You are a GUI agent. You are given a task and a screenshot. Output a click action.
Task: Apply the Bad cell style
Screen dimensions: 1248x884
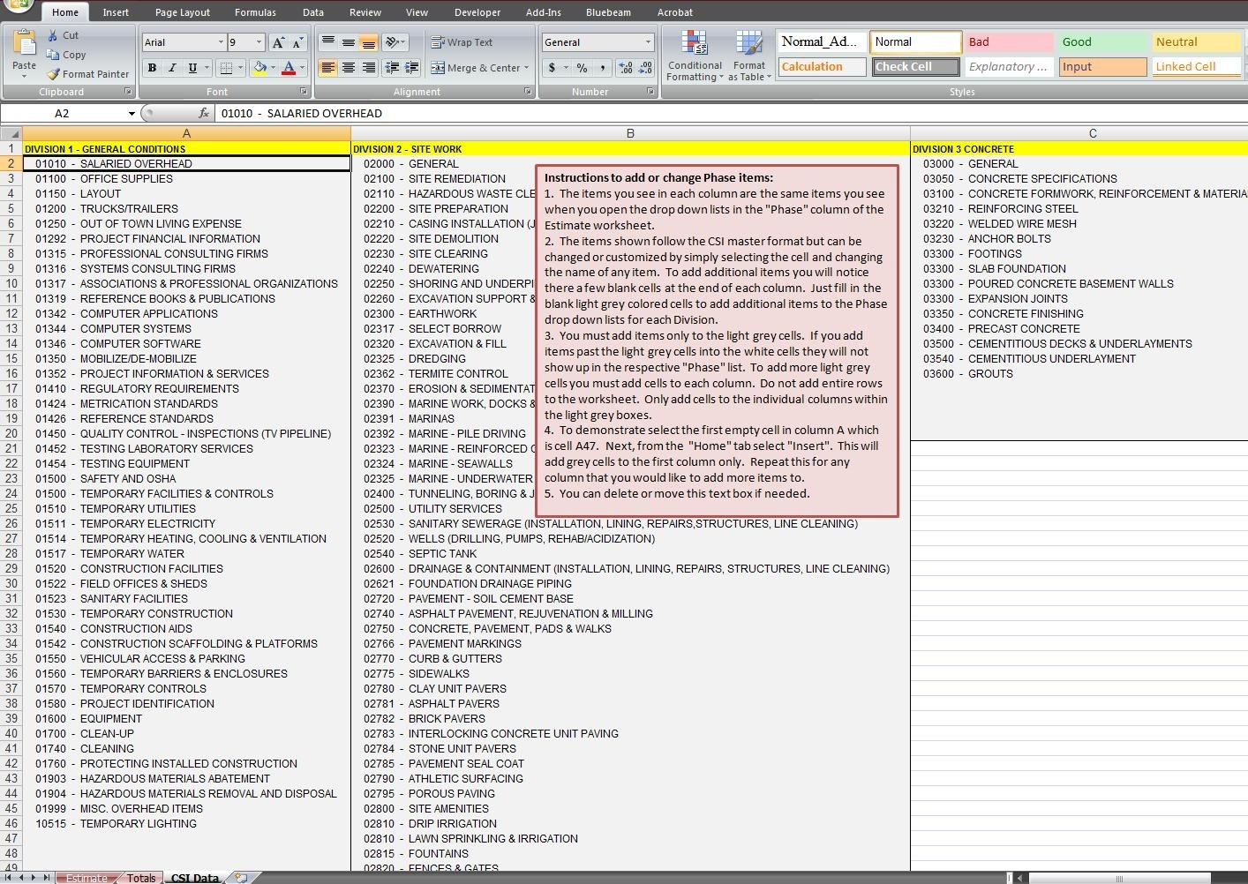(x=1008, y=41)
